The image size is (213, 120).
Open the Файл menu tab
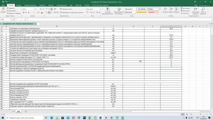point(3,5)
